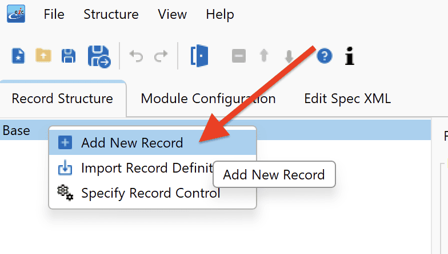Open the Help menu
This screenshot has width=448, height=254.
click(x=220, y=15)
